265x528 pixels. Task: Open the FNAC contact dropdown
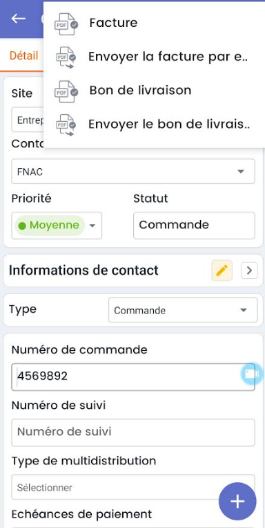(133, 172)
